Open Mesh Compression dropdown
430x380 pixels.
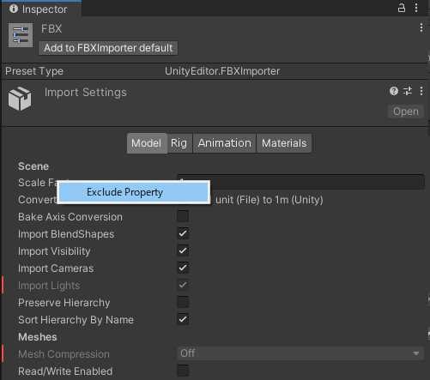(x=300, y=353)
